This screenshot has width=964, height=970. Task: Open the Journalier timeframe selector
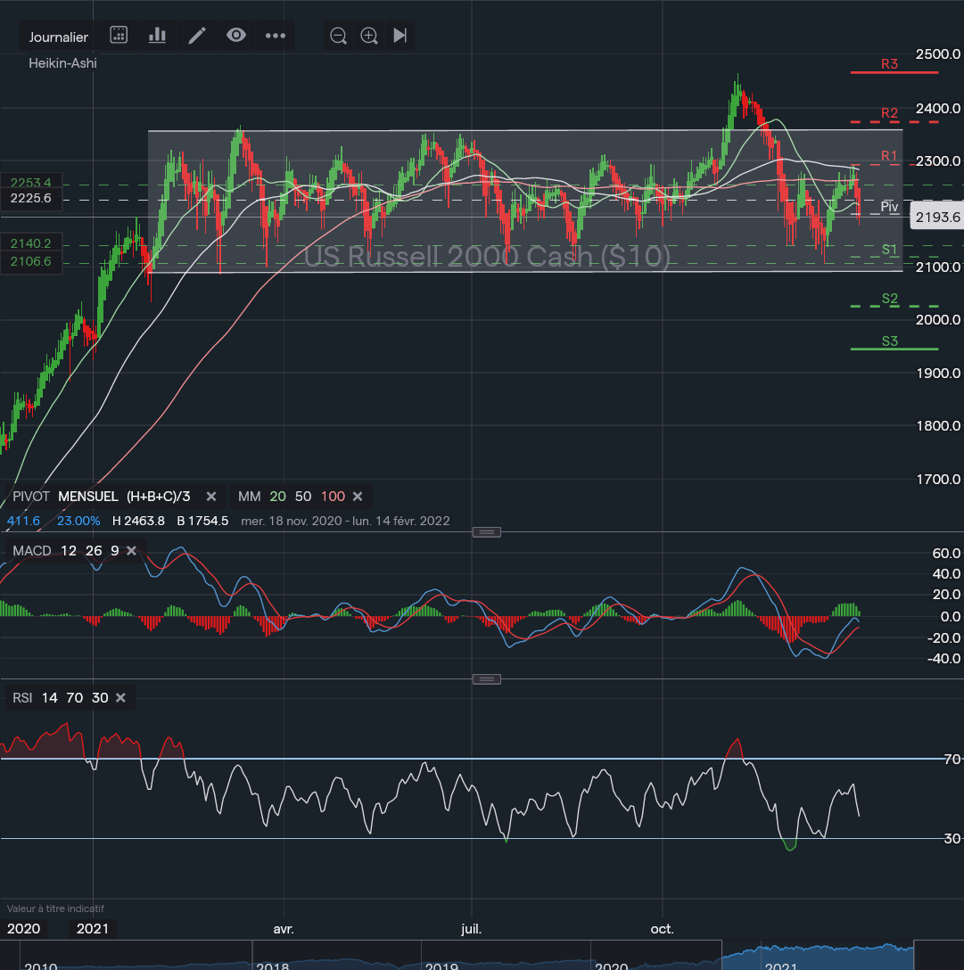(58, 37)
